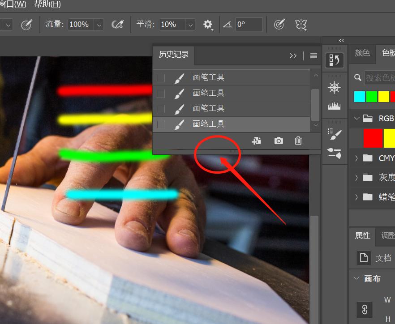Open the 帮助(H) menu
This screenshot has width=395, height=324.
47,4
